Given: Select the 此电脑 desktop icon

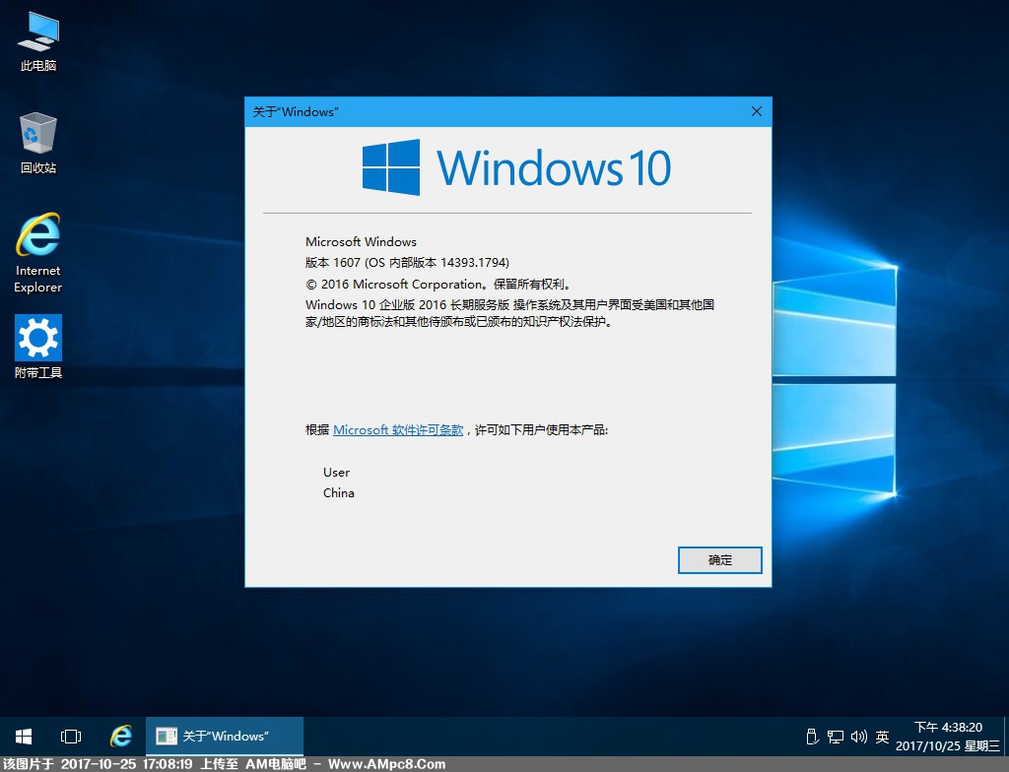Looking at the screenshot, I should (38, 41).
